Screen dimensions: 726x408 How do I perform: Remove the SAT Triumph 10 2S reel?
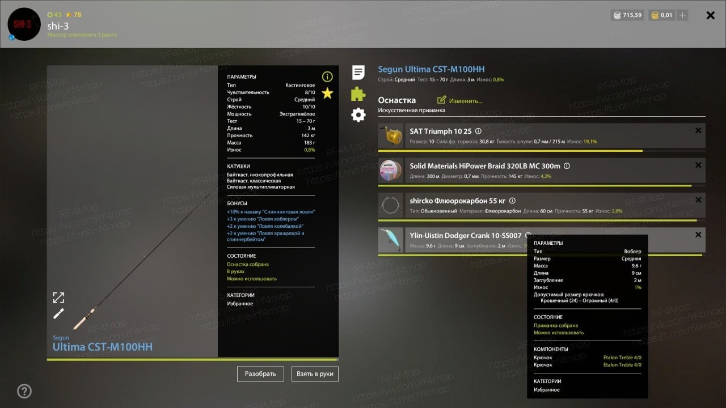pyautogui.click(x=698, y=130)
